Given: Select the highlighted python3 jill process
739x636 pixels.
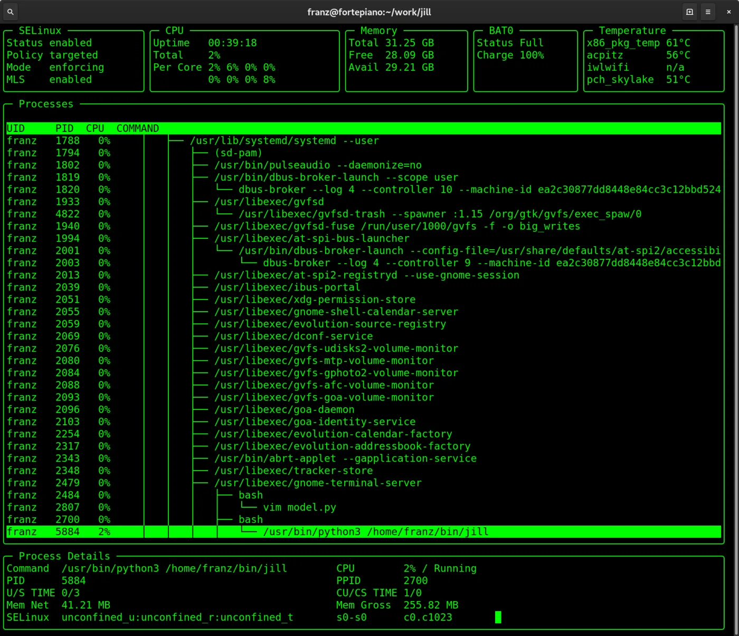Looking at the screenshot, I should (x=364, y=531).
